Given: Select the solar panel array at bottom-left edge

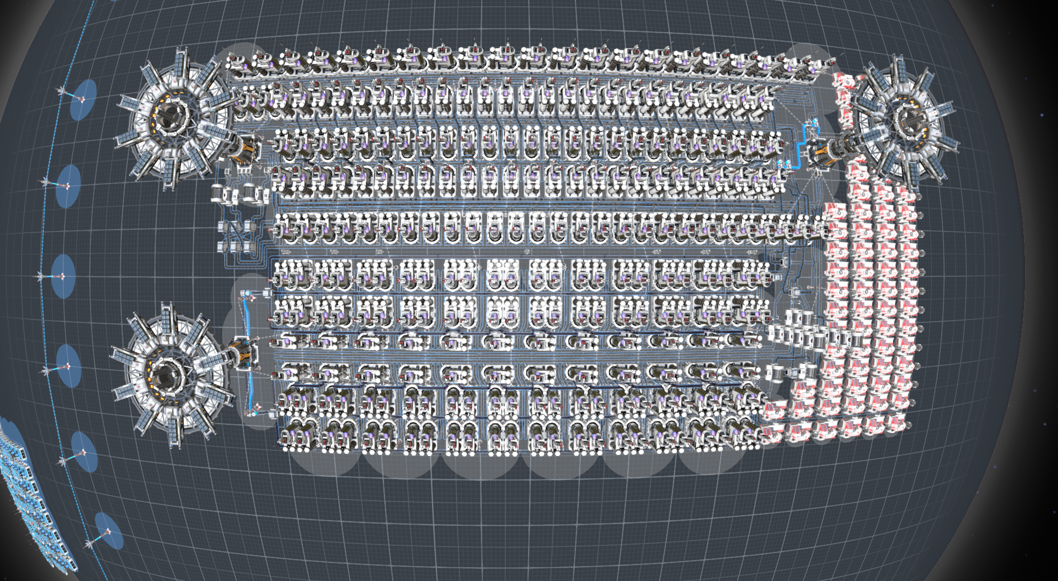Looking at the screenshot, I should [x=33, y=493].
